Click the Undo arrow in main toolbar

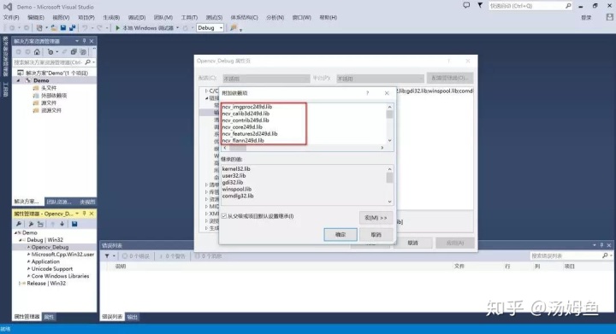[x=85, y=28]
